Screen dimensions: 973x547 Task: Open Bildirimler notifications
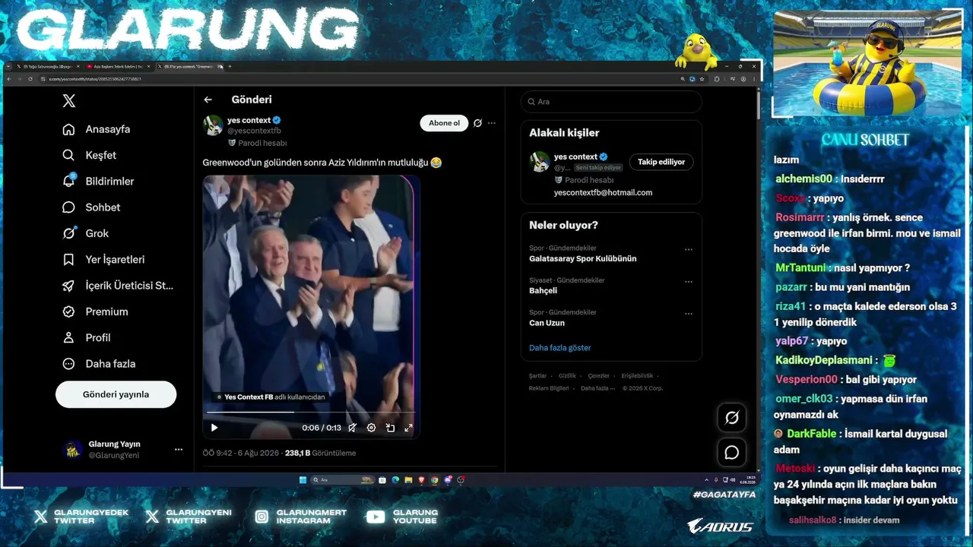pos(98,181)
